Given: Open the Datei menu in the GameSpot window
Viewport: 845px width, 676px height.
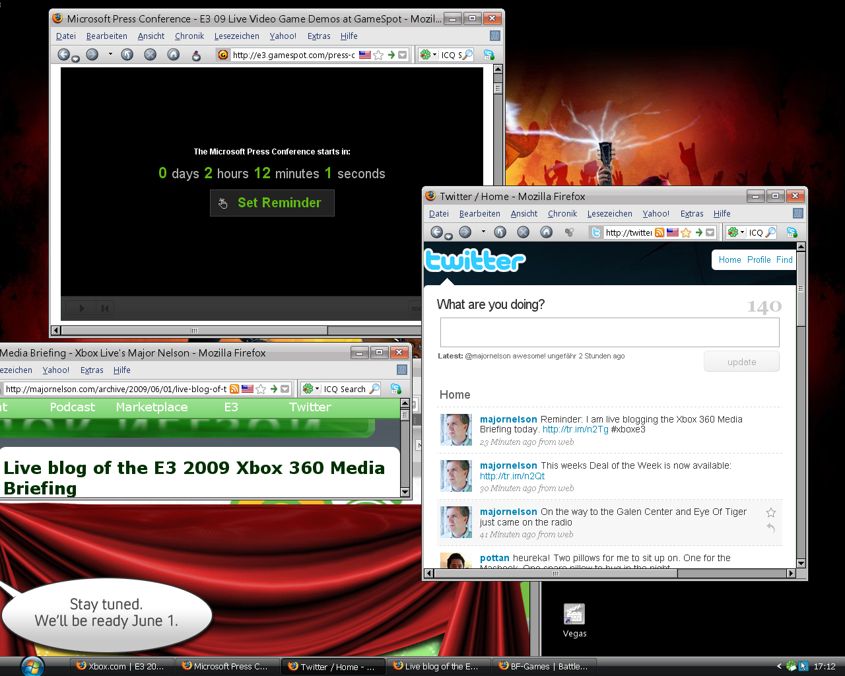Looking at the screenshot, I should point(66,36).
